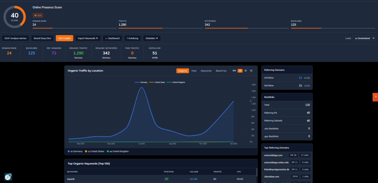The image size is (378, 183).
Task: Click the score donut chart
Action: point(14,17)
